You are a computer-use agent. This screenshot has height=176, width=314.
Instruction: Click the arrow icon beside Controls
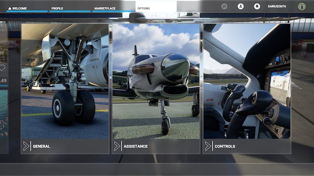(x=208, y=146)
